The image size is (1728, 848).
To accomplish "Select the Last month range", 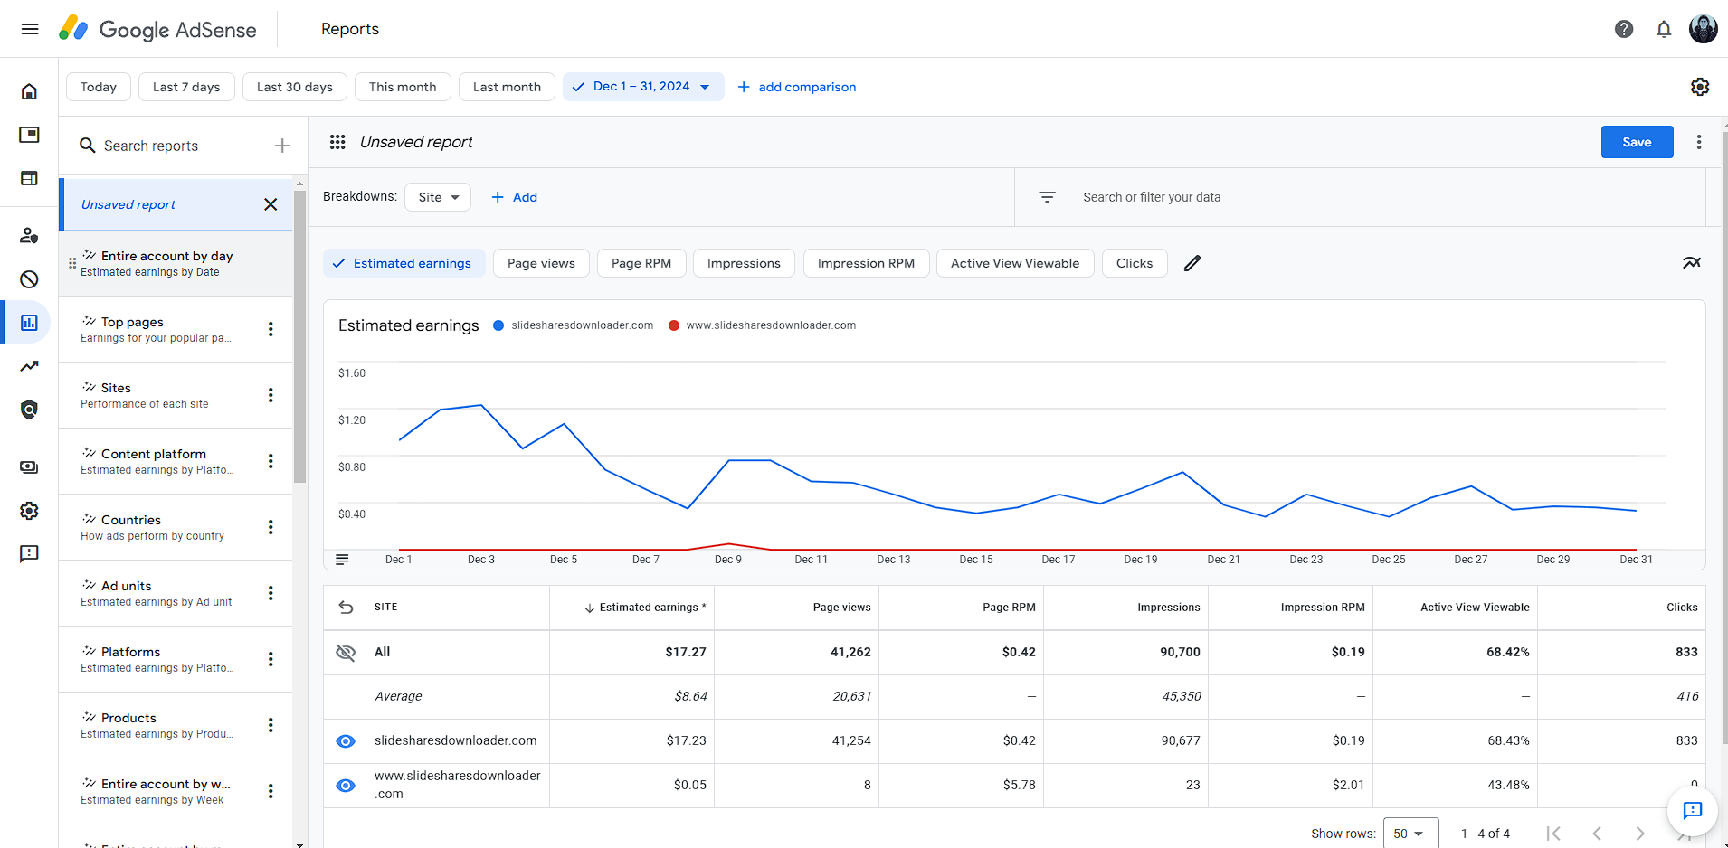I will [507, 87].
